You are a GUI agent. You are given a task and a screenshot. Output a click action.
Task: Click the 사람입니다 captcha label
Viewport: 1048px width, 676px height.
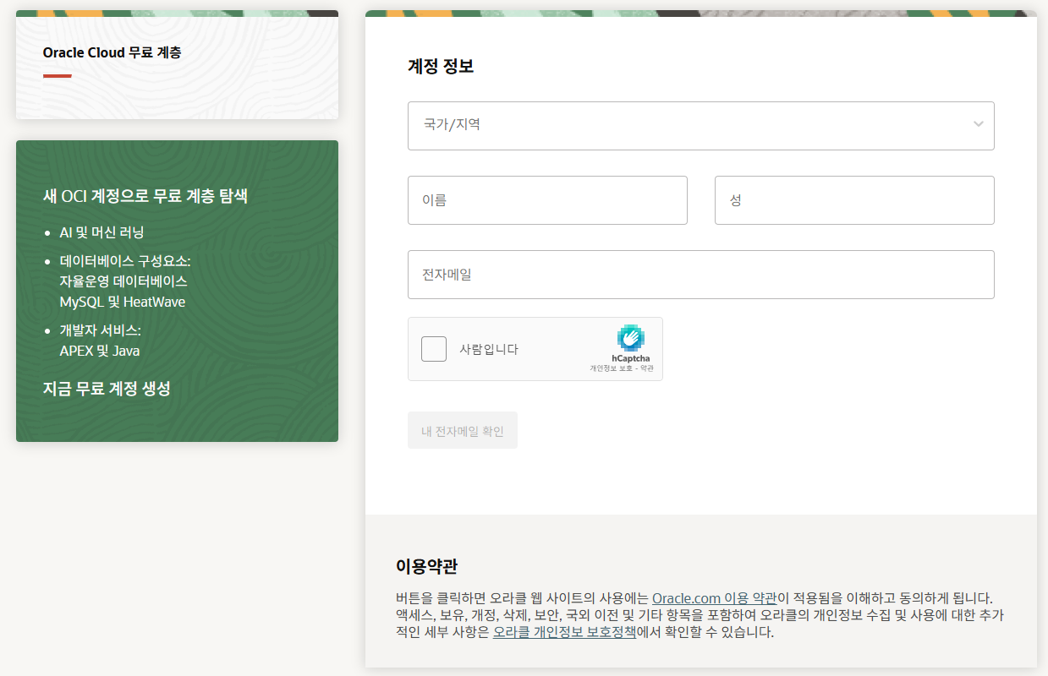coord(489,349)
